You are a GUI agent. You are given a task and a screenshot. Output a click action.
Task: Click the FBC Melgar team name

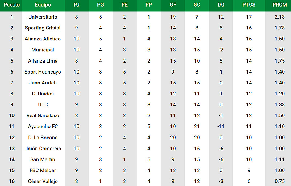click(43, 170)
